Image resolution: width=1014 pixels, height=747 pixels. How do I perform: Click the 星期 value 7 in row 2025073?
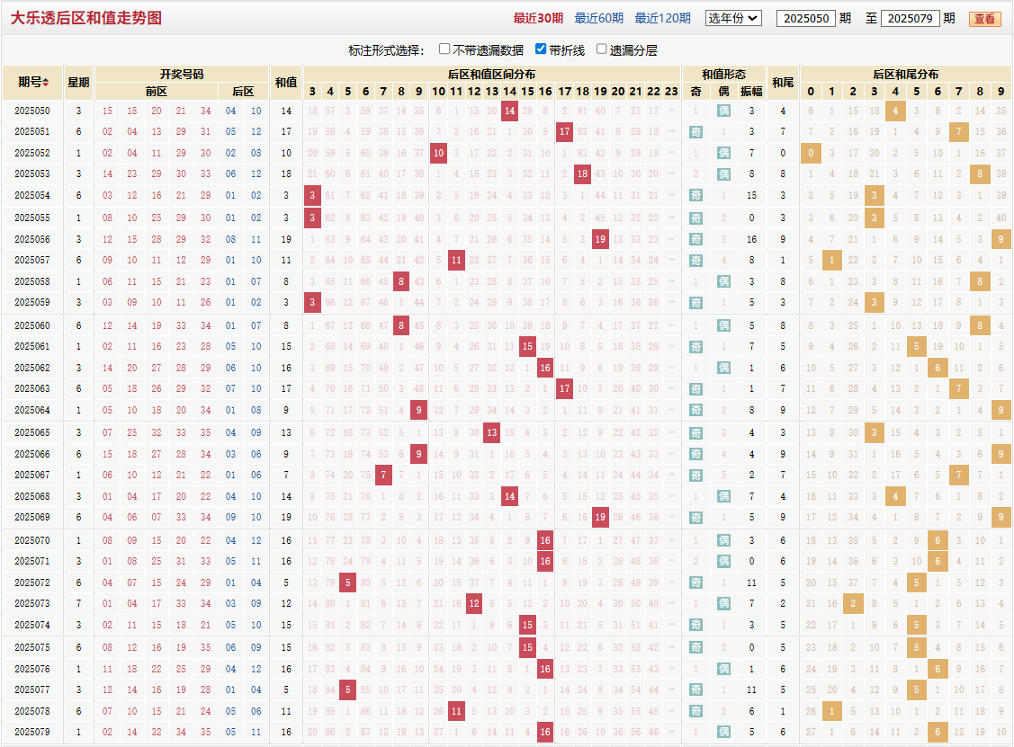point(79,603)
